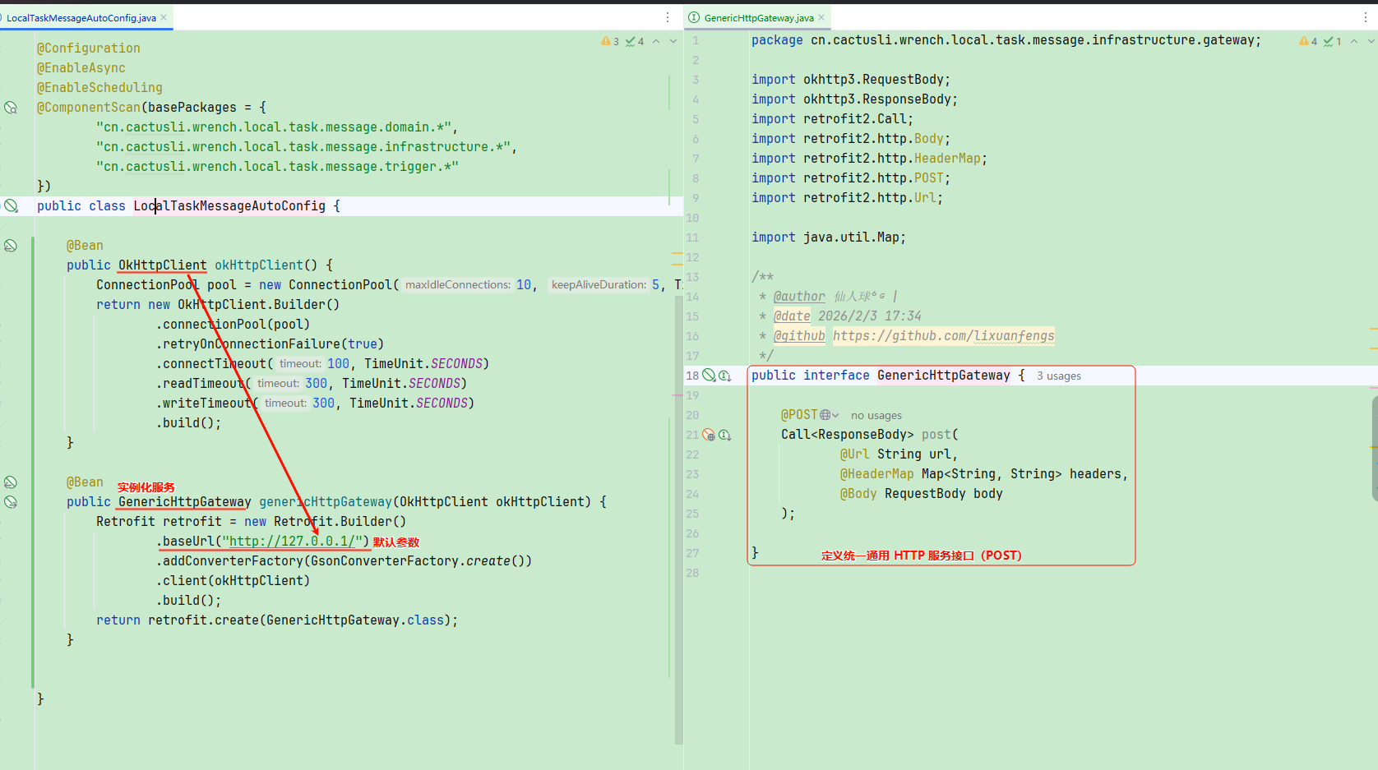Open left editor tab options menu
The height and width of the screenshot is (770, 1378).
668,17
